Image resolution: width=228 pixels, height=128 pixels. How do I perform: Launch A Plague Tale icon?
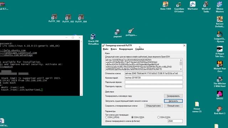tap(219, 52)
